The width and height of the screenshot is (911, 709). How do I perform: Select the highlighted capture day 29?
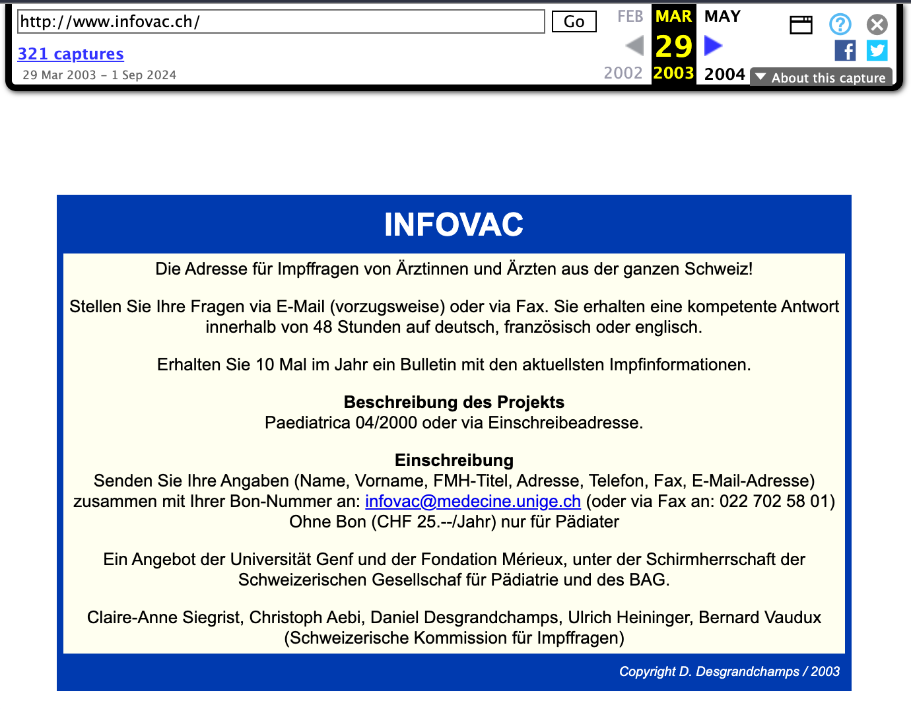pos(673,46)
